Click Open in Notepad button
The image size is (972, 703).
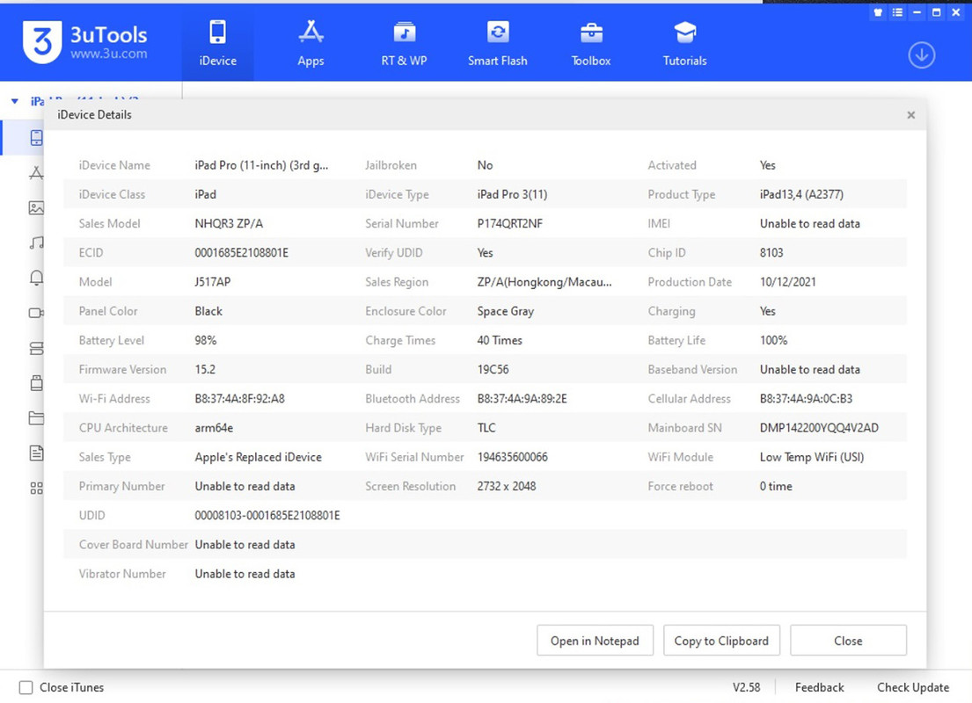point(595,641)
